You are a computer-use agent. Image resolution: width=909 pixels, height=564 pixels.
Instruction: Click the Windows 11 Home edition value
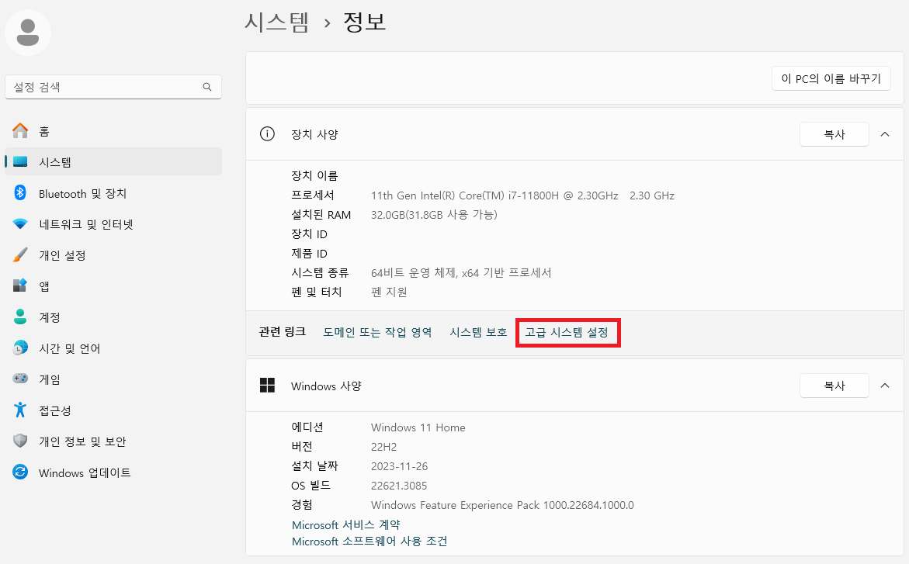click(x=418, y=427)
